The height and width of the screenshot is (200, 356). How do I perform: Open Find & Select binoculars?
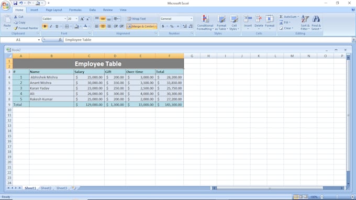click(316, 23)
